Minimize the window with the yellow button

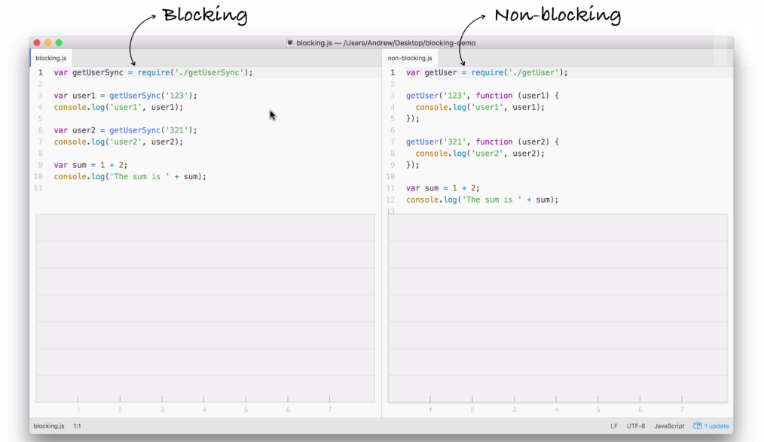48,43
